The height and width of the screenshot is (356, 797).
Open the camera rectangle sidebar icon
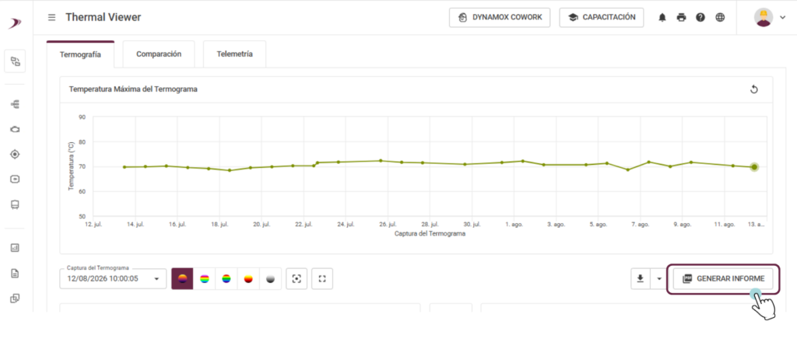coord(16,180)
